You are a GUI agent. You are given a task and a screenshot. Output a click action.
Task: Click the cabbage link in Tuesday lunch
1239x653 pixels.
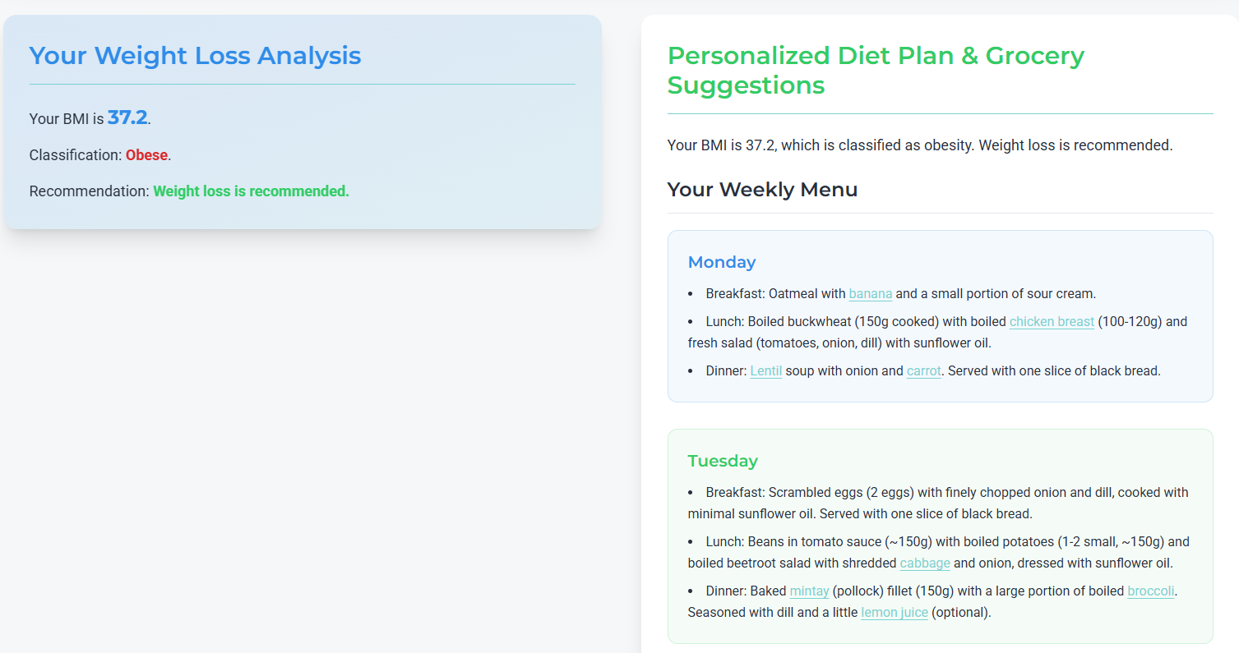(x=925, y=563)
